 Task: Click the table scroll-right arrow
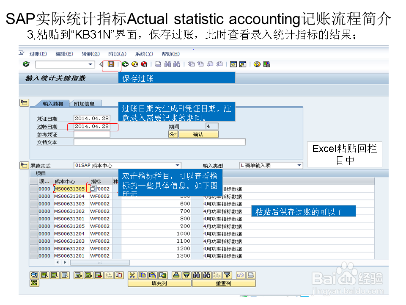point(65,263)
